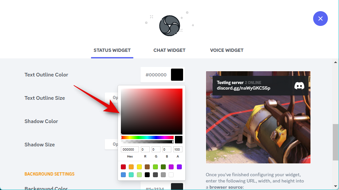This screenshot has height=190, width=339.
Task: Click the Text Outline Color hex field
Action: coord(156,75)
